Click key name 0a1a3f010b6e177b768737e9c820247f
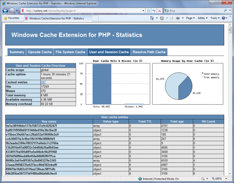 31,126
